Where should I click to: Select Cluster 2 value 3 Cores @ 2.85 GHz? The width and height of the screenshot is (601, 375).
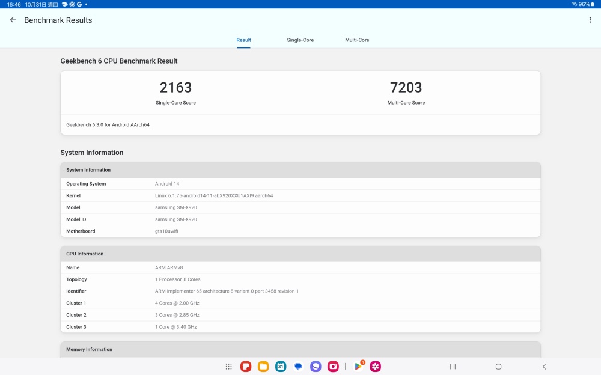tap(177, 315)
